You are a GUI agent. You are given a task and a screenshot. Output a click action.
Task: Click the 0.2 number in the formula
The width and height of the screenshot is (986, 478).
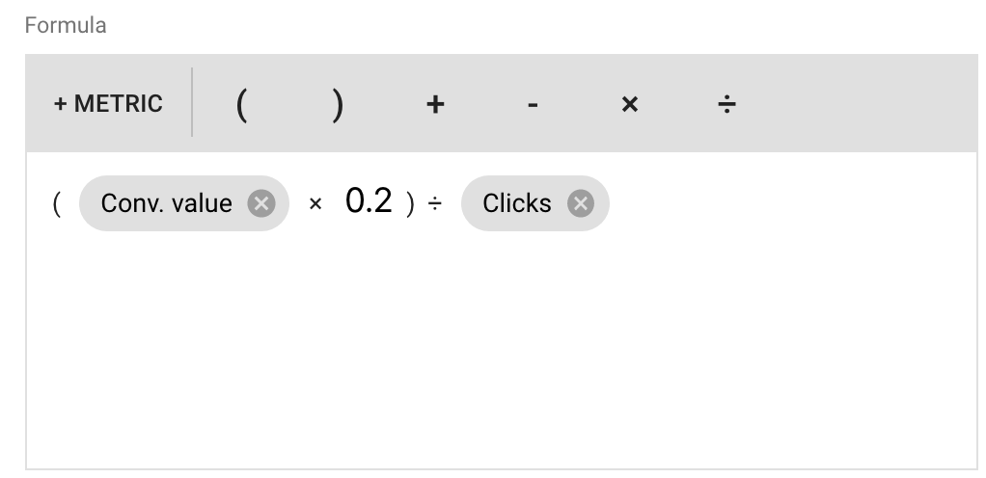pyautogui.click(x=370, y=201)
